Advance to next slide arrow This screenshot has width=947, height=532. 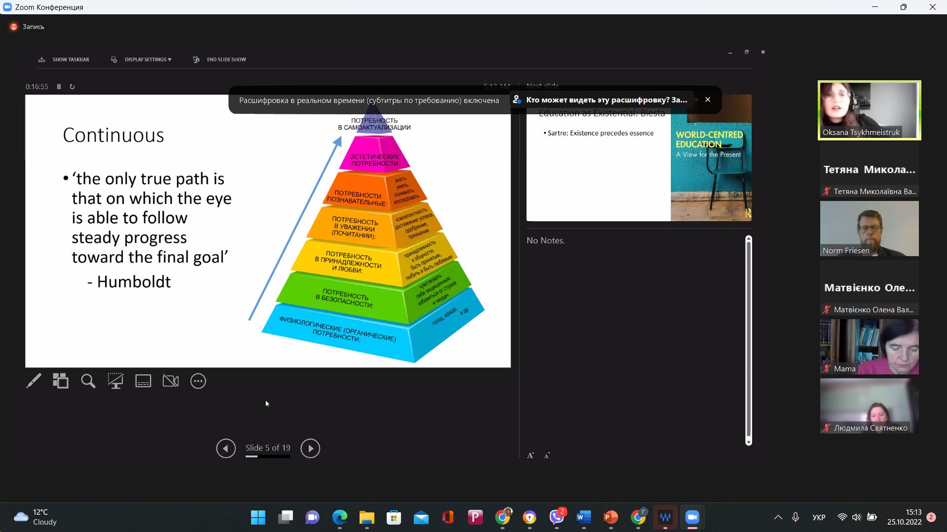coord(310,448)
